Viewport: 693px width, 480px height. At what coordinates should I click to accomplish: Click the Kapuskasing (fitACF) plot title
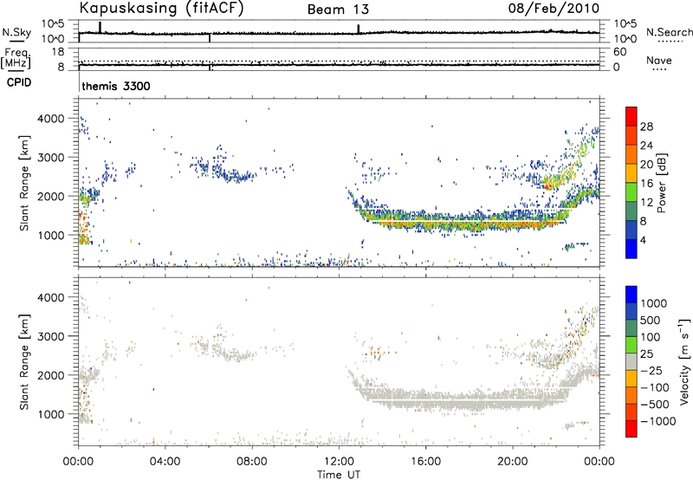(161, 8)
